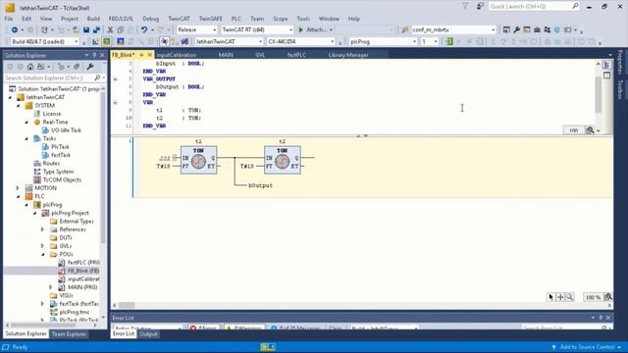Expand the MOTION tree node
Screen dimensions: 628x353
pyautogui.click(x=18, y=188)
